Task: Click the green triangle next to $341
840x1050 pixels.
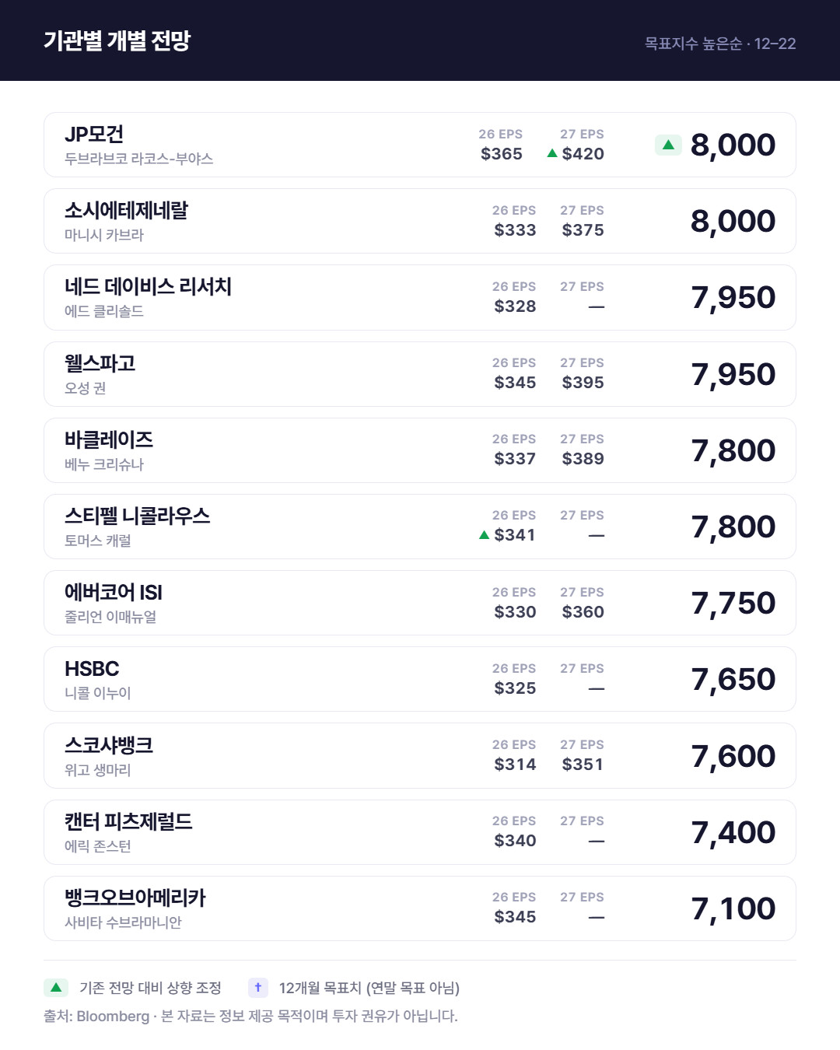Action: tap(485, 534)
